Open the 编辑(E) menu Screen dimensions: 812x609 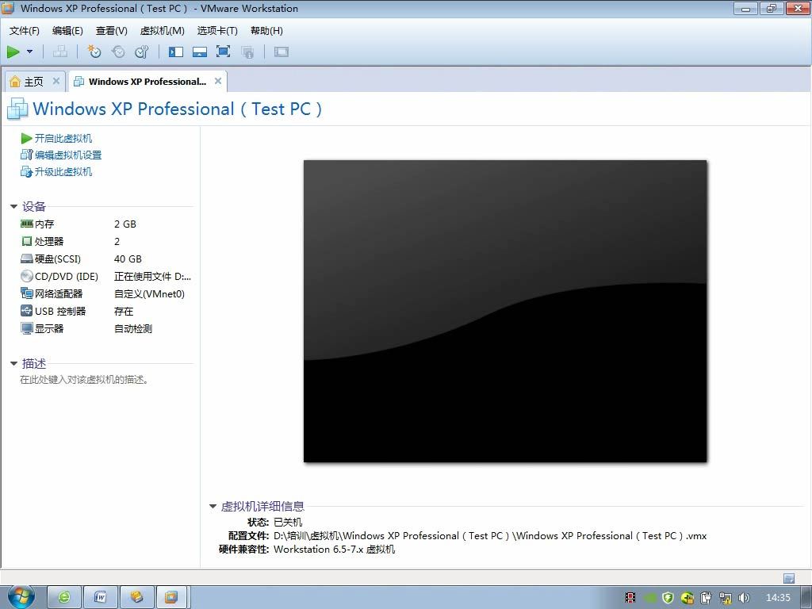tap(67, 31)
